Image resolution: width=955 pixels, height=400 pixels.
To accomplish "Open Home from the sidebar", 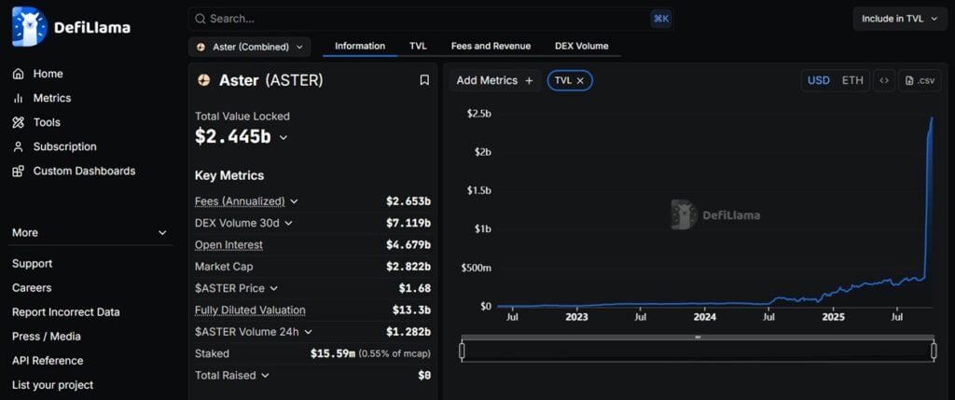I will (x=48, y=74).
